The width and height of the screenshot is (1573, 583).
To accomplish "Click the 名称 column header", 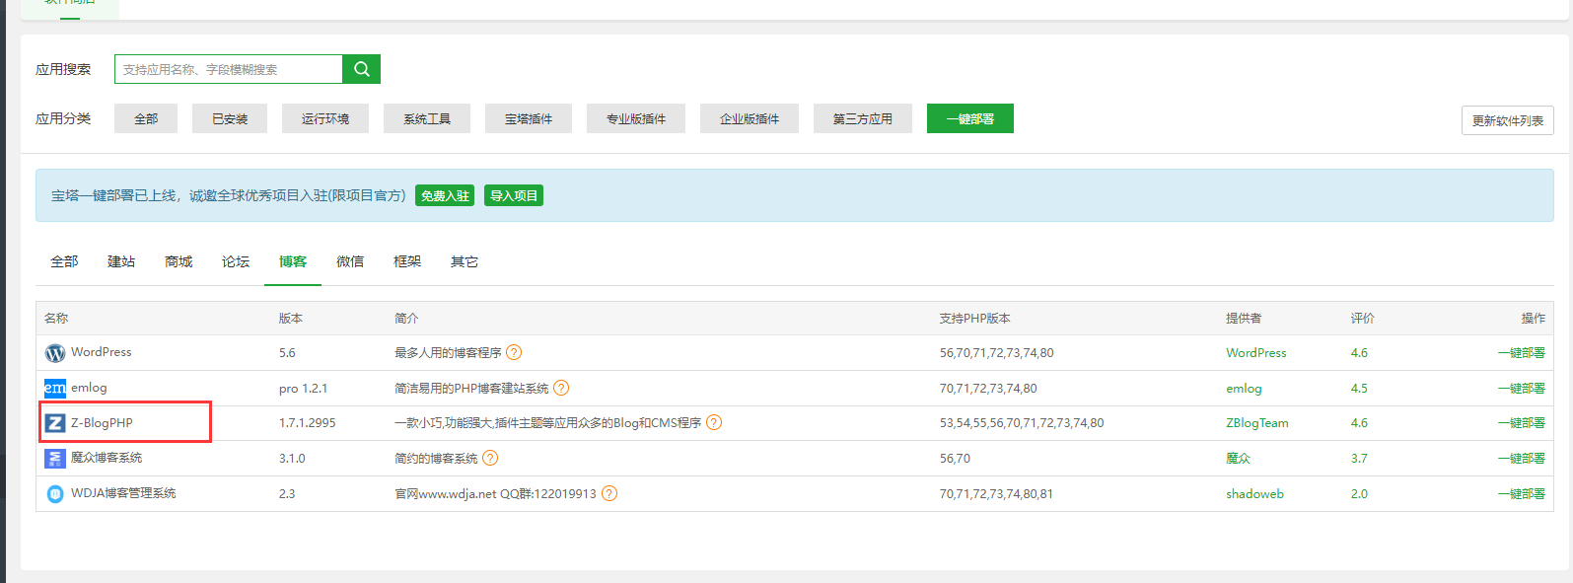I will coord(56,318).
